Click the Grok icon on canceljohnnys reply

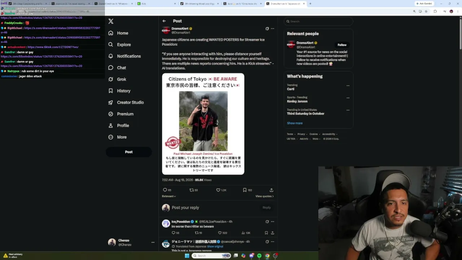click(x=267, y=242)
